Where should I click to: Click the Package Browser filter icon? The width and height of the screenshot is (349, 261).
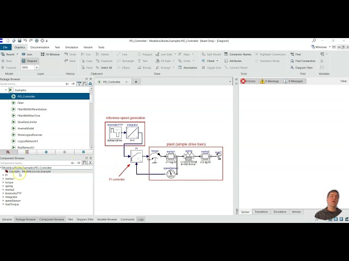coord(79,84)
